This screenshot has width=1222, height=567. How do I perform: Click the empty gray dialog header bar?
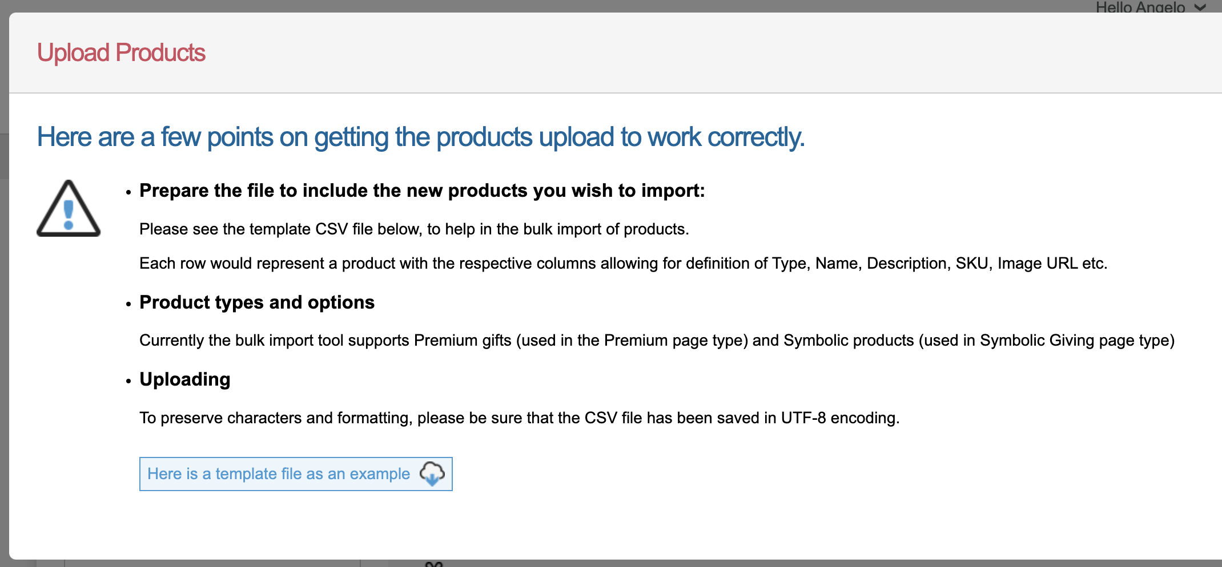click(685, 53)
